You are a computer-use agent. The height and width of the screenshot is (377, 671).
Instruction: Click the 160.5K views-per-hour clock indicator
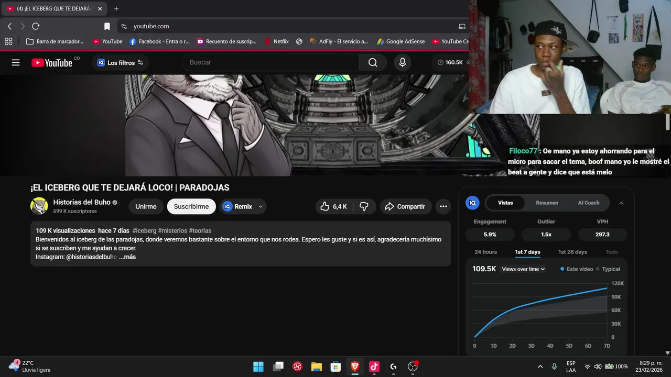pyautogui.click(x=450, y=62)
